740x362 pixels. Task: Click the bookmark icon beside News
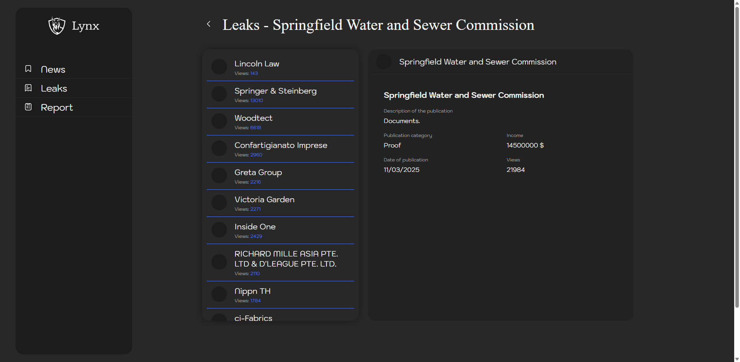(x=28, y=69)
